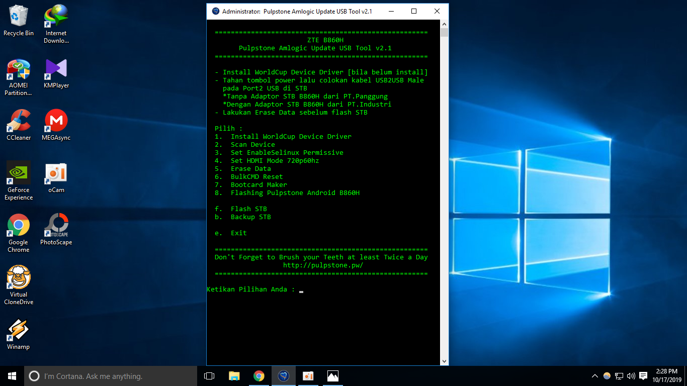This screenshot has width=687, height=386.
Task: Click the 'pada Port2 USB di STB' line
Action: tap(265, 88)
